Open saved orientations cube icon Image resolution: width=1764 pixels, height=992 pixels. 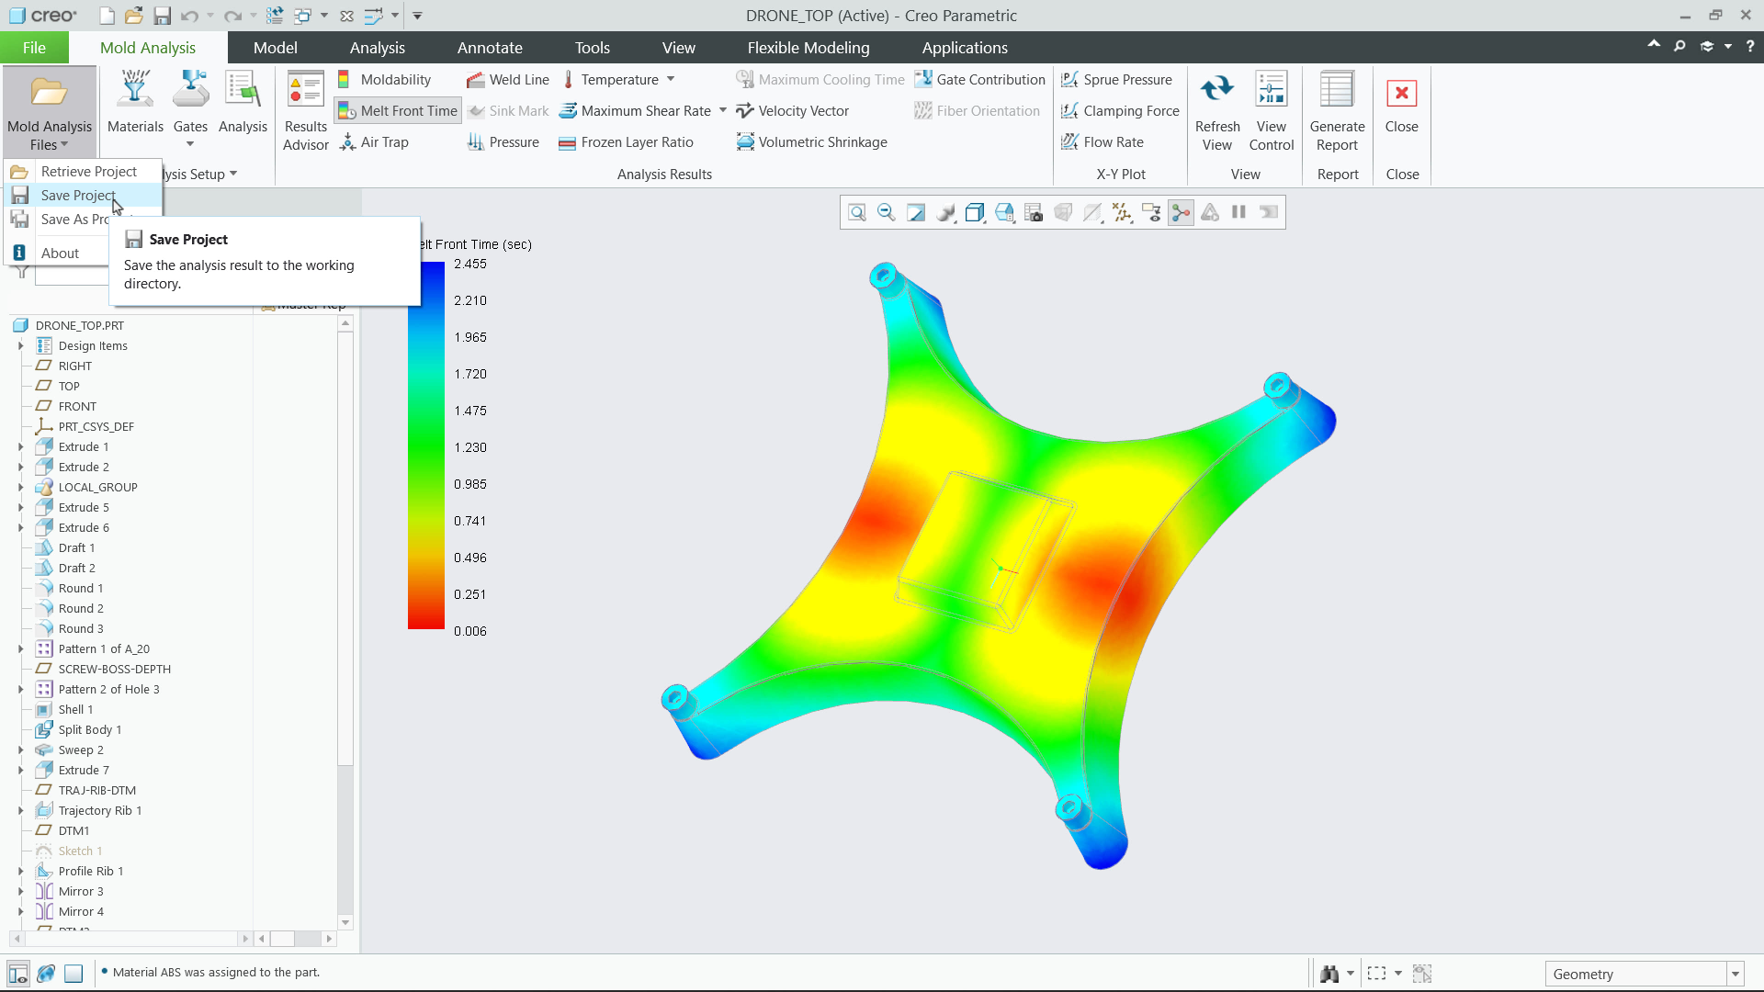click(1004, 213)
